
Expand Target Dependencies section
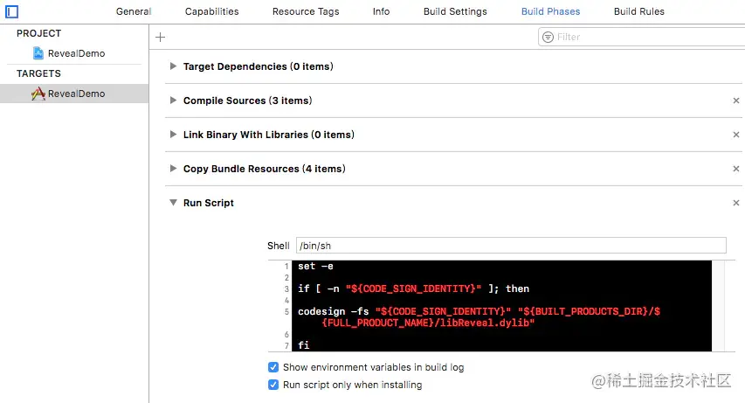[173, 66]
